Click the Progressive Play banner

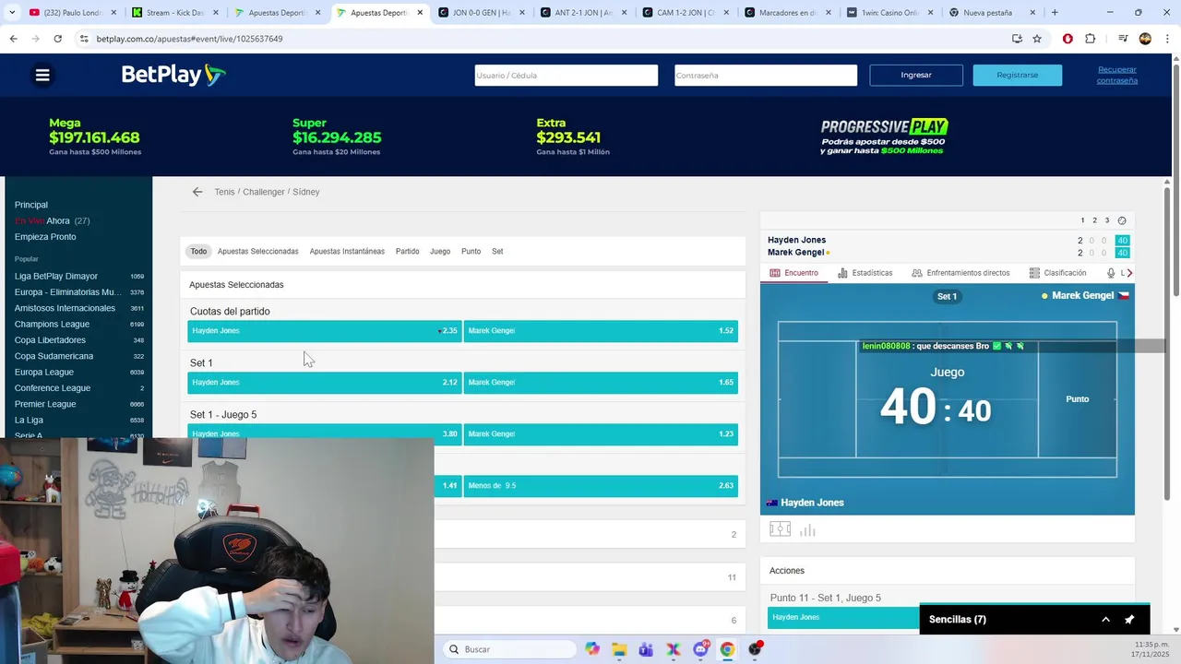pyautogui.click(x=884, y=136)
